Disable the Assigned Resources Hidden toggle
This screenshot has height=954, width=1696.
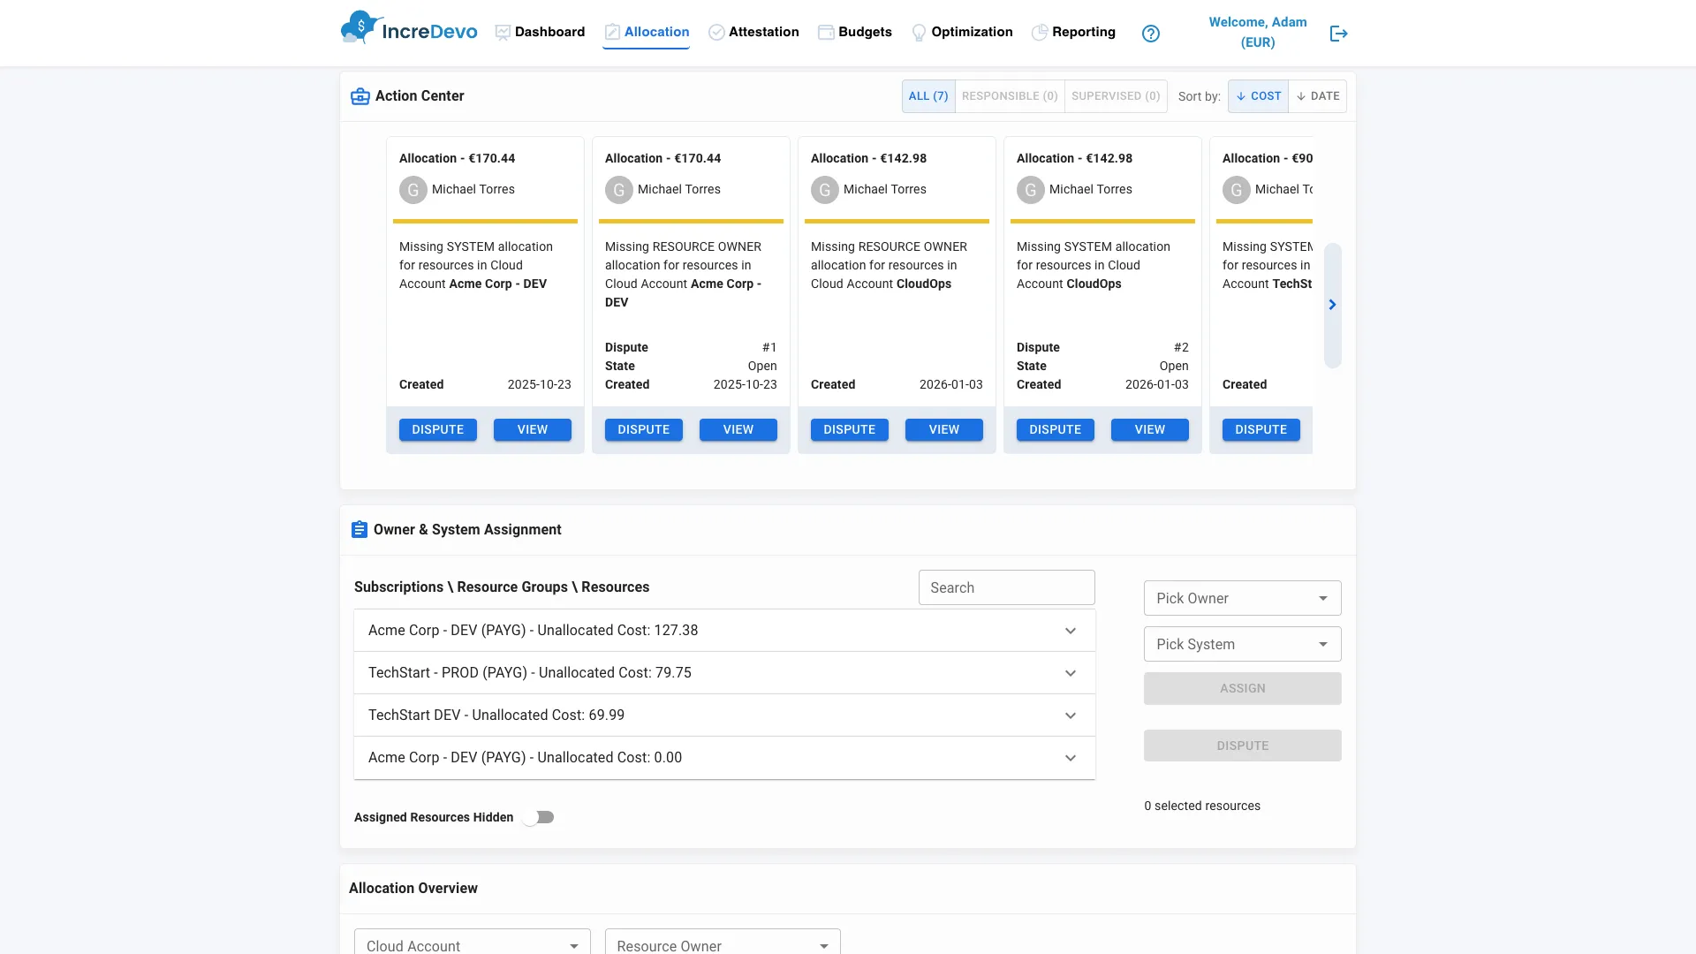tap(538, 817)
